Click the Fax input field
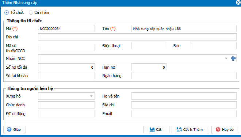Screen dimensions: 241x137 (213, 46)
